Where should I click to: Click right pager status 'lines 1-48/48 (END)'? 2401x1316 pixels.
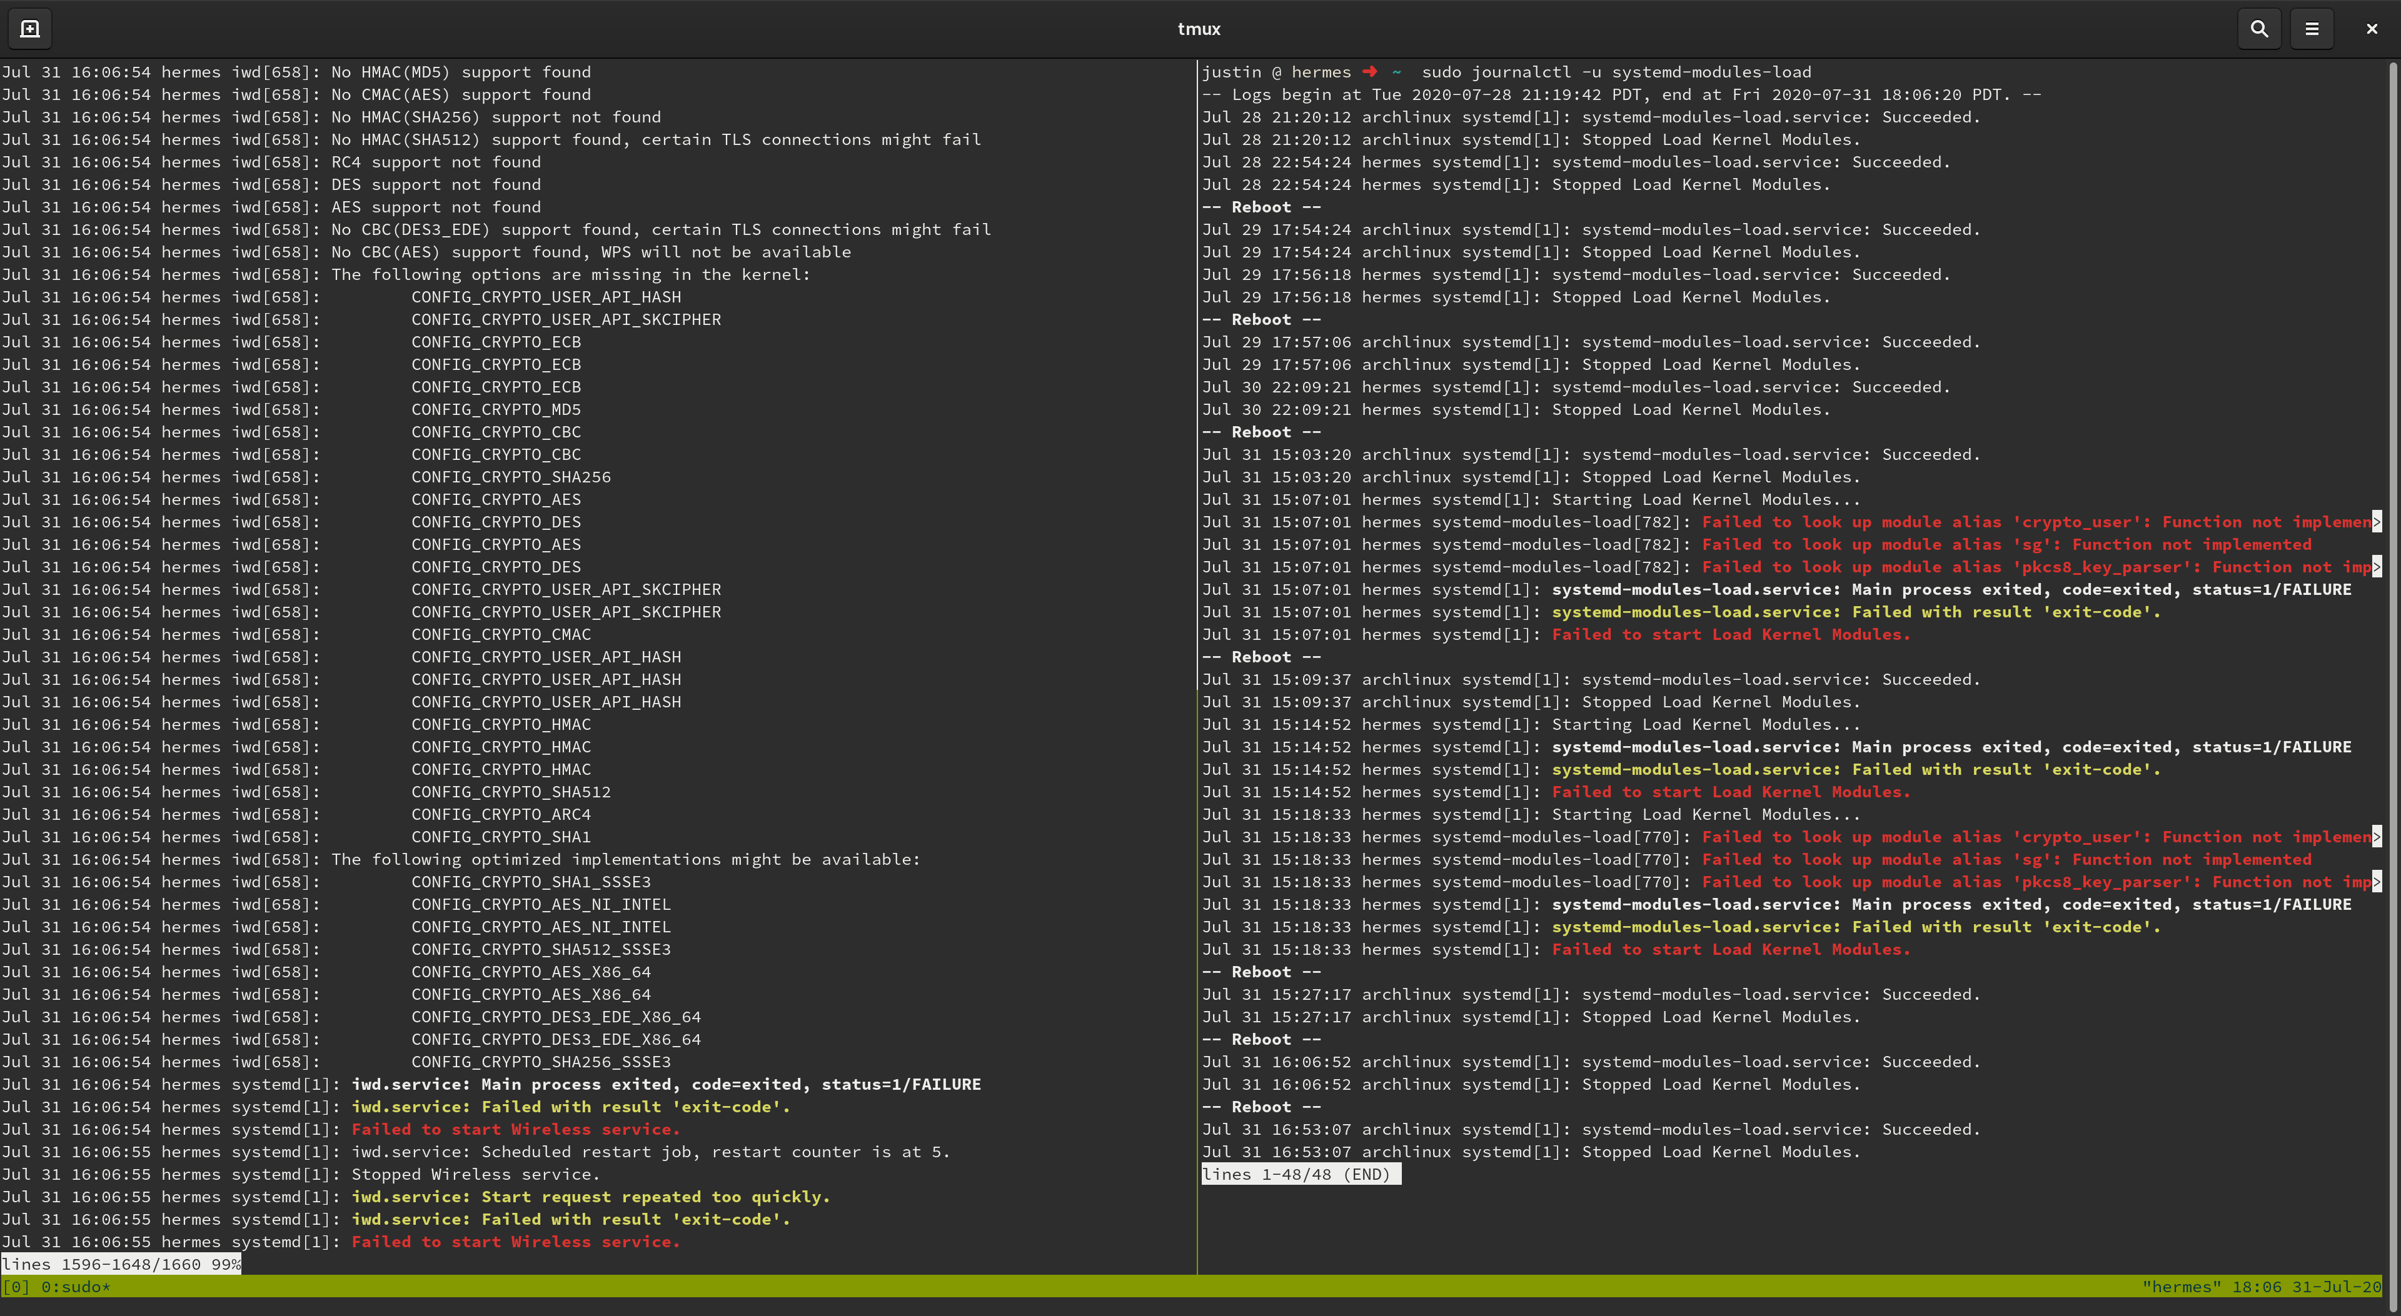[1301, 1174]
